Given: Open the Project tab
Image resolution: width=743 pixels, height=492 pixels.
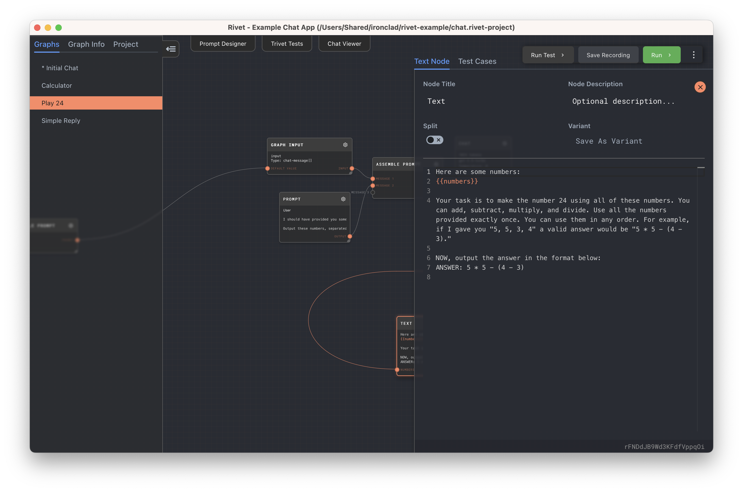Looking at the screenshot, I should click(126, 44).
